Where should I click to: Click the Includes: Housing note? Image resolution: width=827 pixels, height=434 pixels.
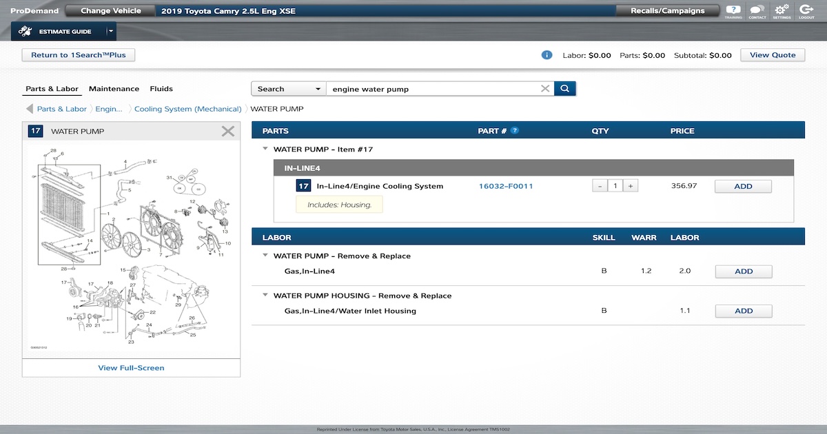coord(339,205)
